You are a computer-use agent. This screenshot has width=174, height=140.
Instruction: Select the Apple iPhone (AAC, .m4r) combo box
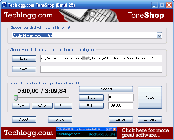[87, 36]
